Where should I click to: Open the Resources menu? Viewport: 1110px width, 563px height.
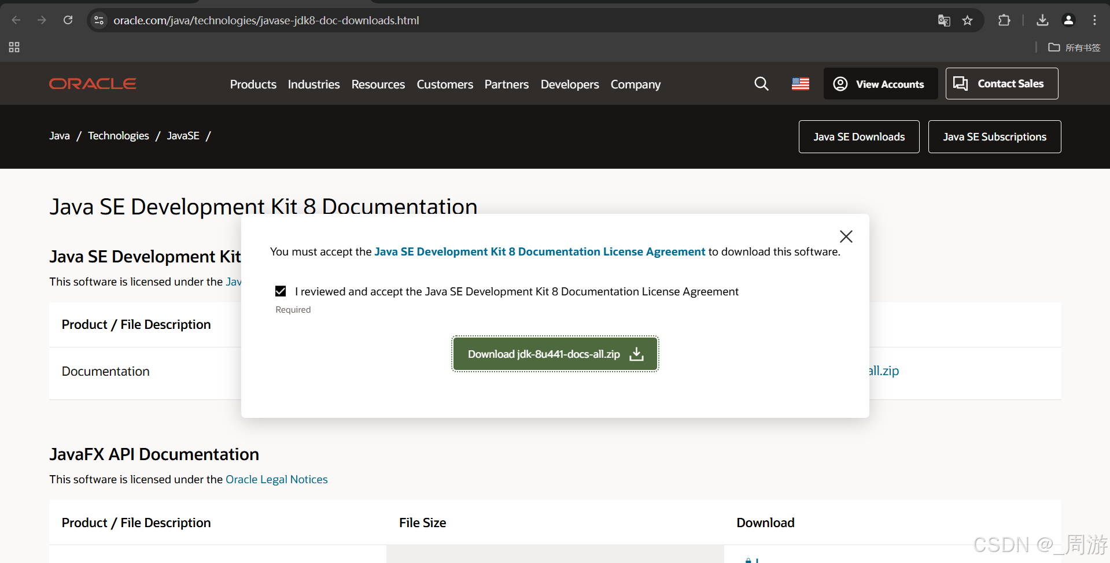point(378,84)
